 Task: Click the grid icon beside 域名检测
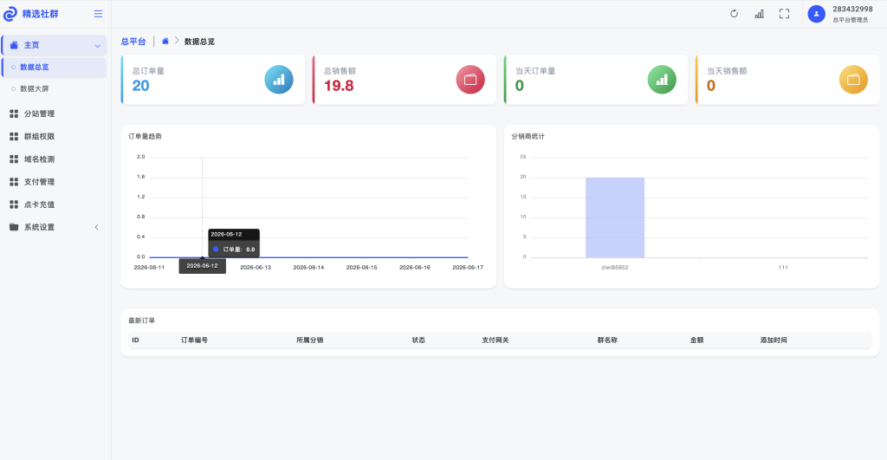point(14,159)
